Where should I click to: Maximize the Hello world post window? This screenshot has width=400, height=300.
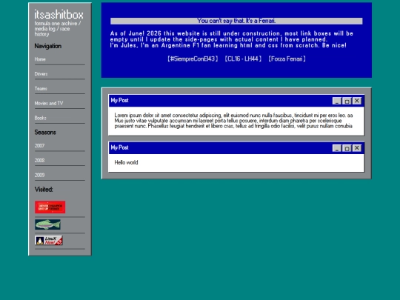(347, 148)
